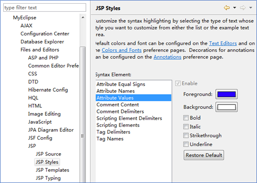Viewport: 257px width, 183px height.
Task: Select Files and Editors node
Action: 40,50
